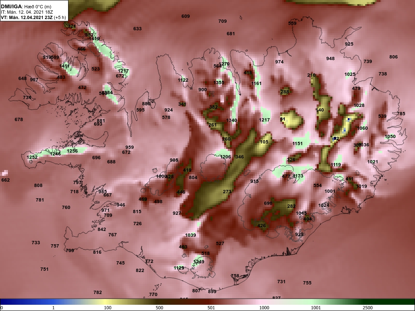Viewport: 415px width, 311px height.
Task: Click map value '1028'
Action: [x=359, y=105]
